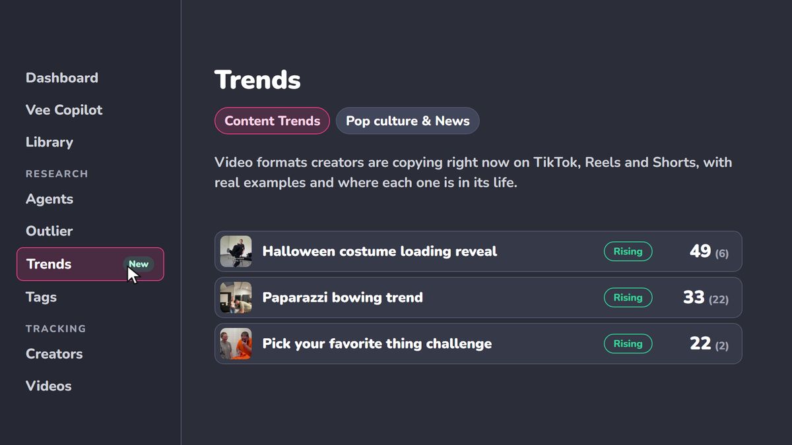This screenshot has width=792, height=445.
Task: Open thumbnail for Pick your favorite thing challenge
Action: pyautogui.click(x=236, y=343)
